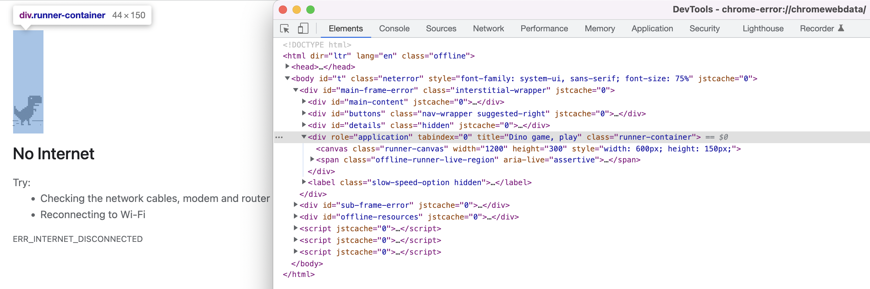Click the "Try:" text
870x289 pixels.
(22, 182)
